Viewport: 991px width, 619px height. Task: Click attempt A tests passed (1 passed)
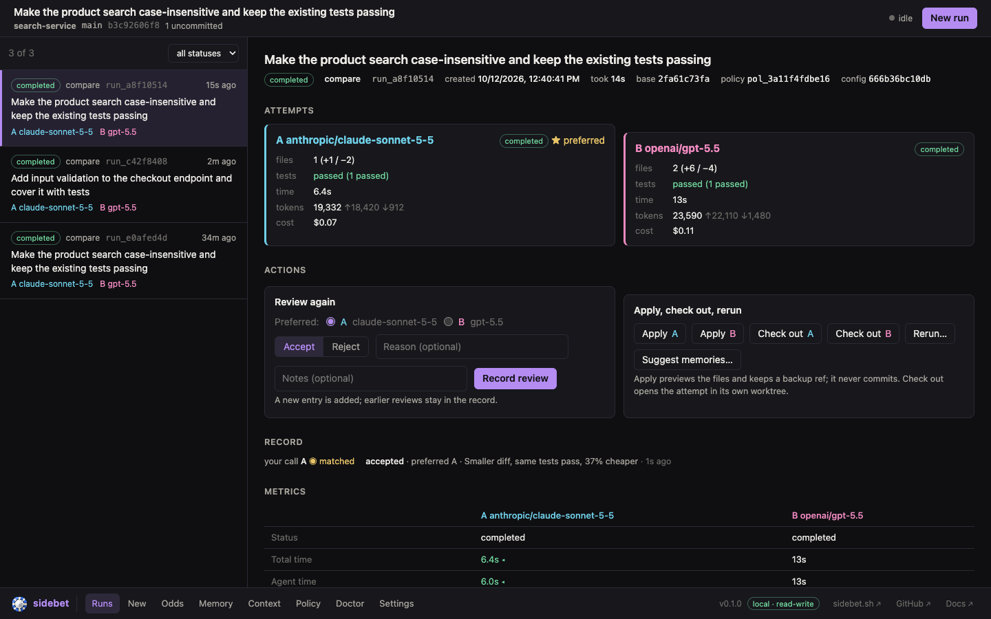351,176
